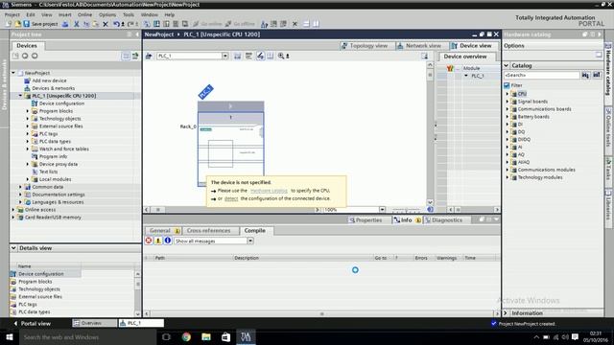Select the Cross-references tab
This screenshot has width=614, height=345.
coord(209,231)
